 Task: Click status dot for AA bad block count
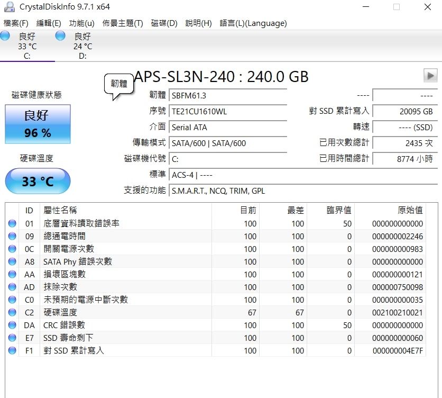(12, 275)
